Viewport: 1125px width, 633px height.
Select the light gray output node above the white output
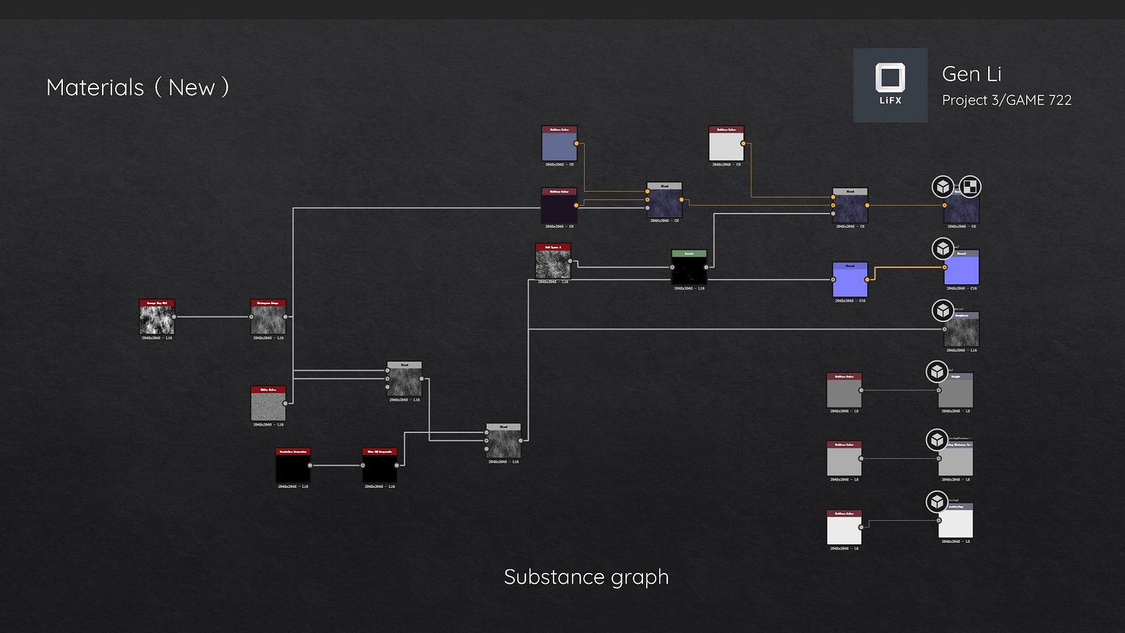pos(955,459)
